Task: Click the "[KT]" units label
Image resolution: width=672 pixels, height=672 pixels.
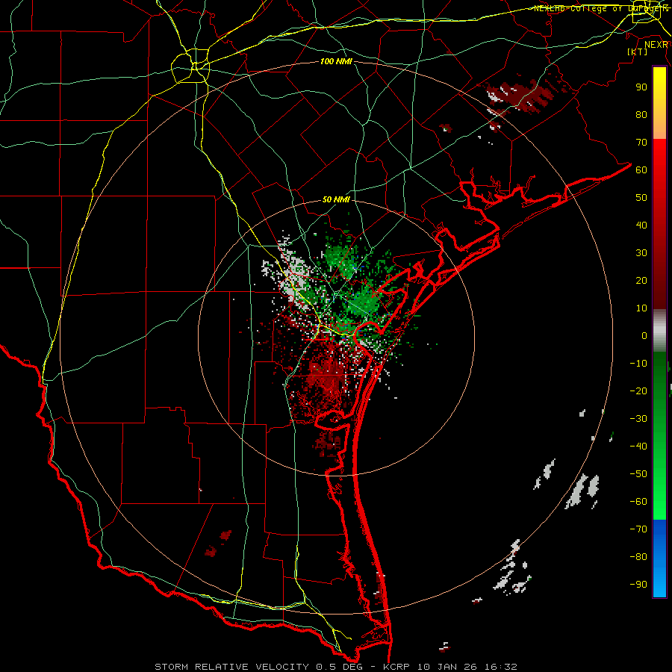Action: pos(638,52)
